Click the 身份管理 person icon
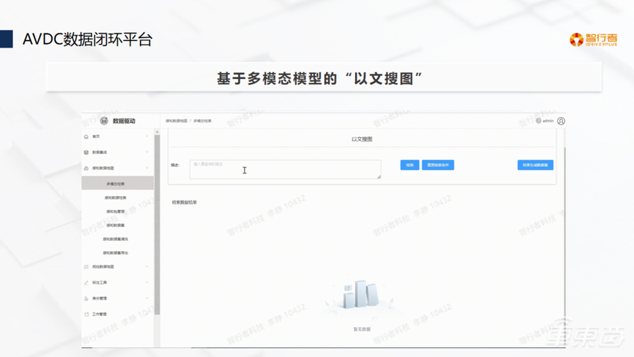Image resolution: width=634 pixels, height=357 pixels. coord(87,298)
